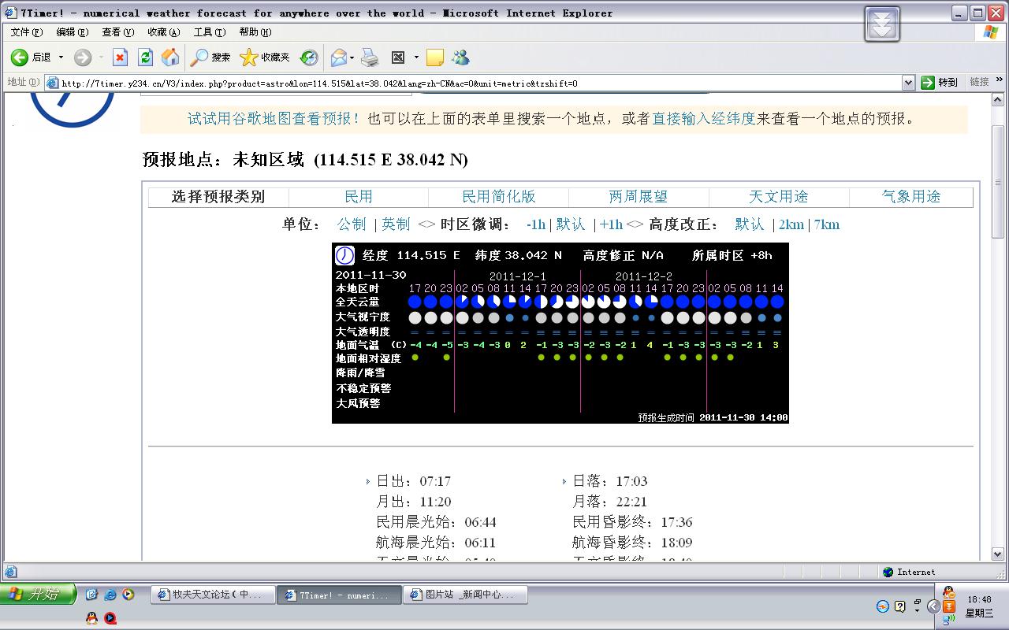Expand the toolbar overflow chevron near 链接
1009x630 pixels.
point(1000,80)
